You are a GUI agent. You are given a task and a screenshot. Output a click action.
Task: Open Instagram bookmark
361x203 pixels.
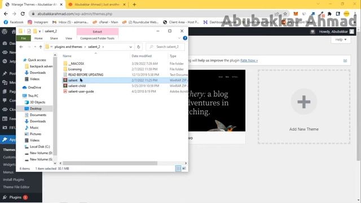(38, 22)
